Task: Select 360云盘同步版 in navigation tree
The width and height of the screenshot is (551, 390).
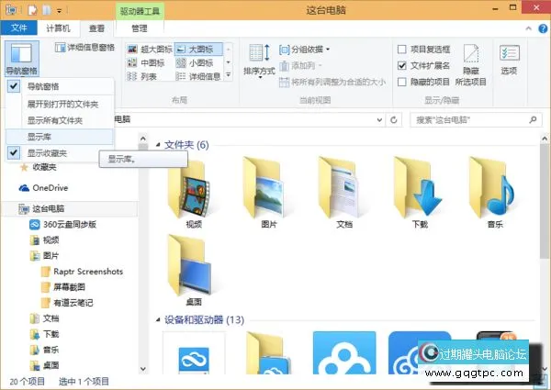Action: tap(62, 224)
